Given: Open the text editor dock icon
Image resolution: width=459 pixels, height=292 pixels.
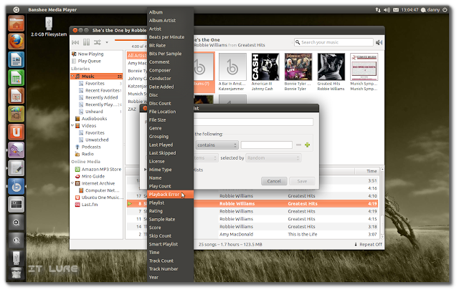Looking at the screenshot, I should 16,168.
